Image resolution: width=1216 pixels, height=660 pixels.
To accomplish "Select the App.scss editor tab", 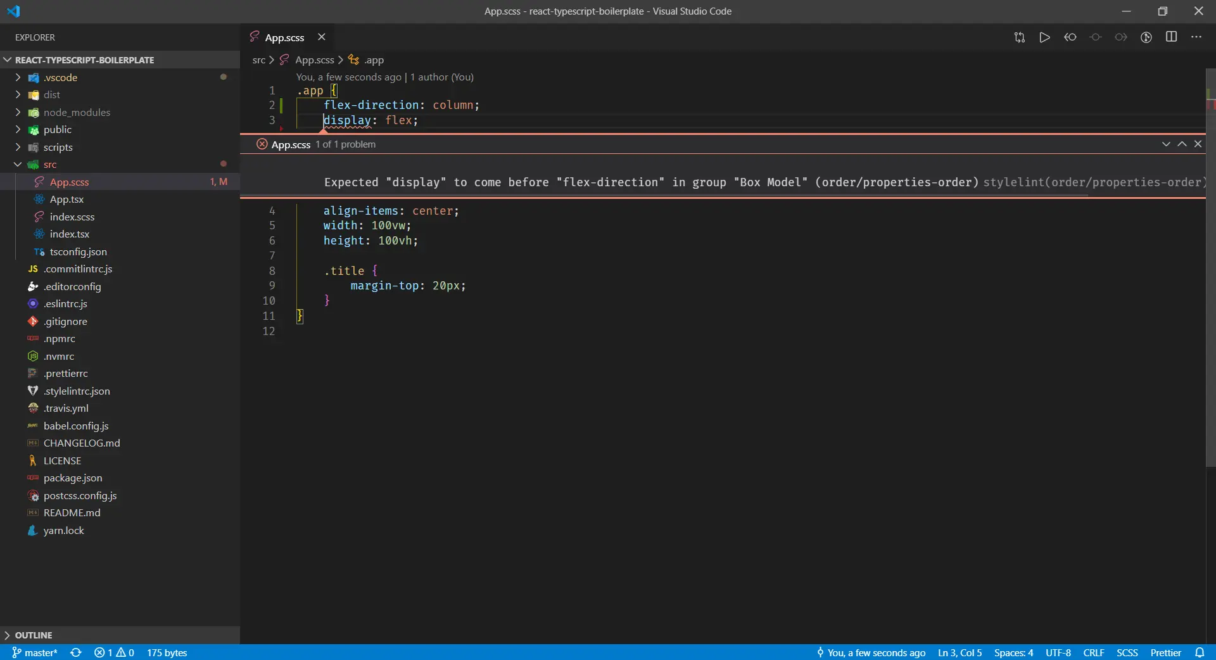I will 284,37.
